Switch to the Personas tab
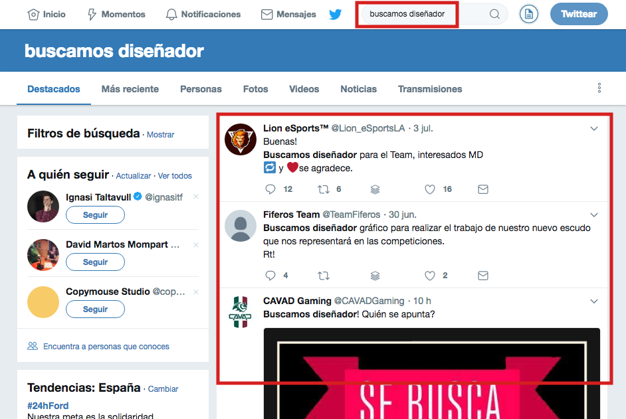This screenshot has width=626, height=419. click(x=201, y=89)
